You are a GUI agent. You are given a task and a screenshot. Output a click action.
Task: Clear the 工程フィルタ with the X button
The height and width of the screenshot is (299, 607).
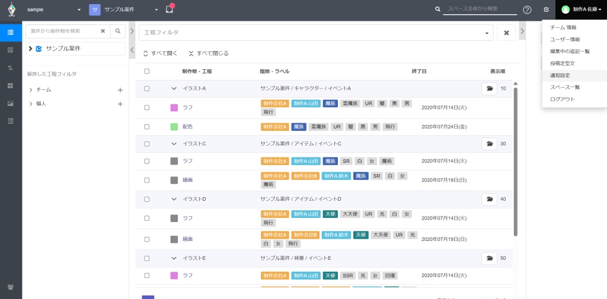pyautogui.click(x=506, y=33)
